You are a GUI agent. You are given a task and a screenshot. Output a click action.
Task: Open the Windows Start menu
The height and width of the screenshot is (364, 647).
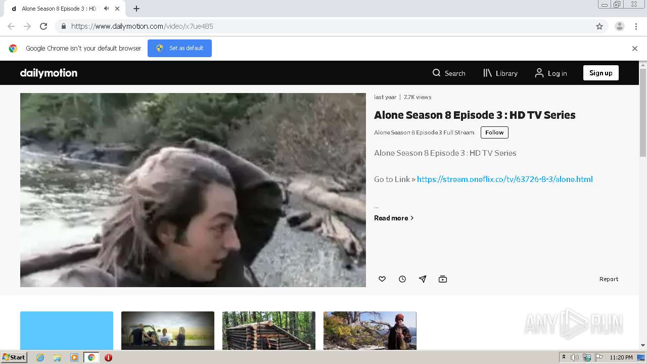coord(14,357)
